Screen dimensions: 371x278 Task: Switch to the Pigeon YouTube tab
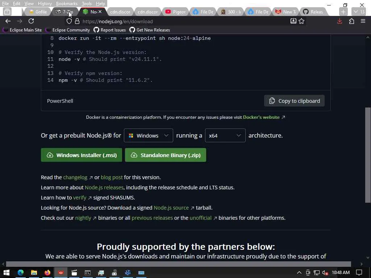tap(176, 12)
